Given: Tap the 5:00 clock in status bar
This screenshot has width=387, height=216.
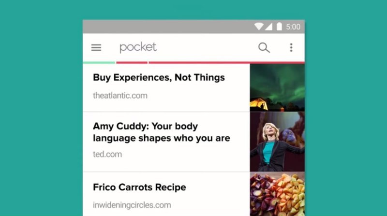Looking at the screenshot, I should coord(293,27).
